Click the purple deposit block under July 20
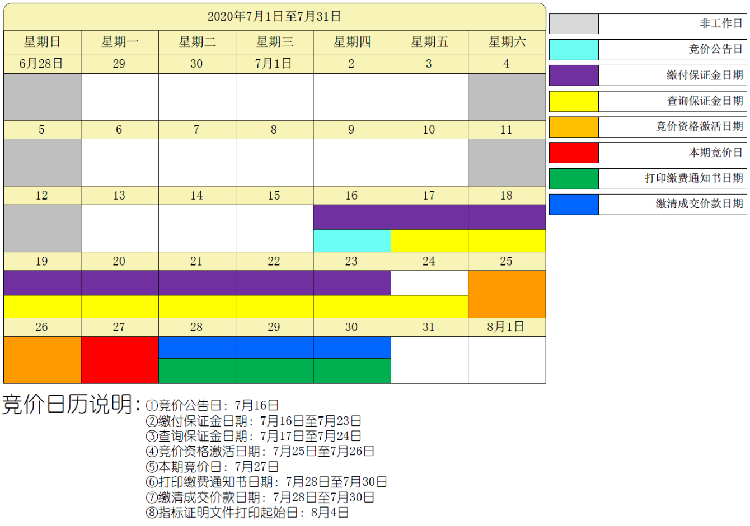Viewport: 750px width, 526px height. click(120, 283)
